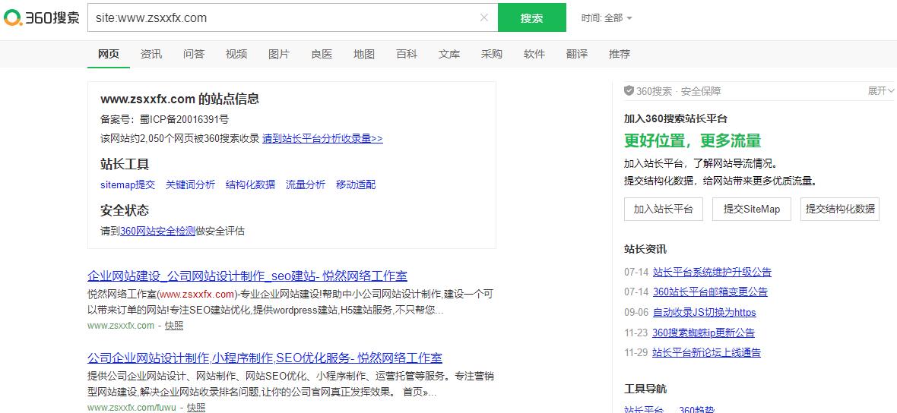The height and width of the screenshot is (413, 897).
Task: Open the 360网站安全检测 link
Action: pyautogui.click(x=158, y=232)
